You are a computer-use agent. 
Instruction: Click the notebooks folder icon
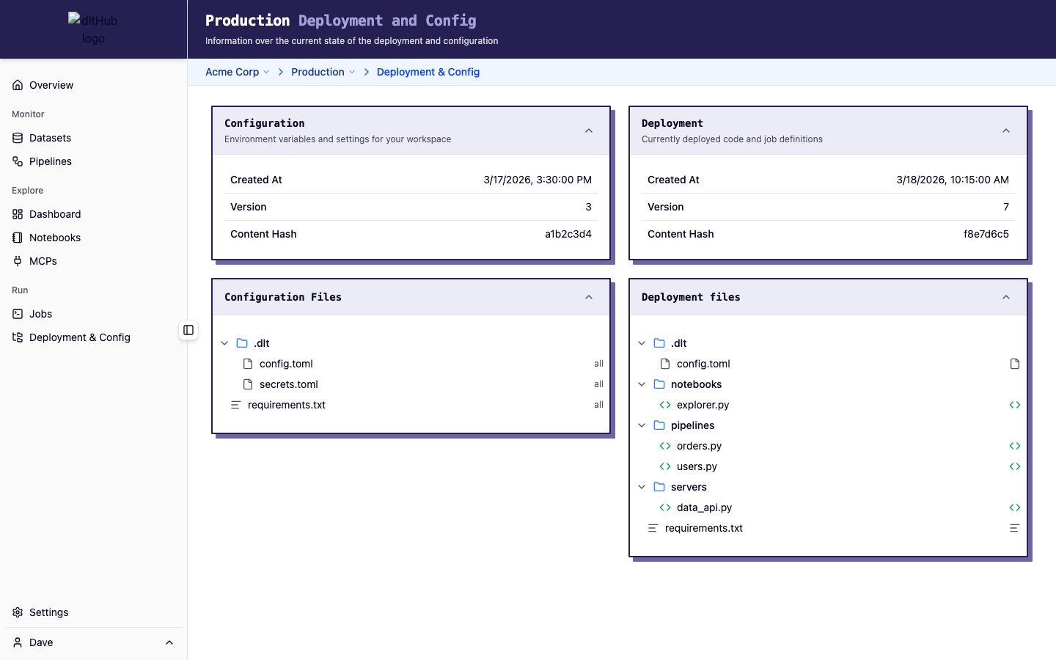point(659,384)
